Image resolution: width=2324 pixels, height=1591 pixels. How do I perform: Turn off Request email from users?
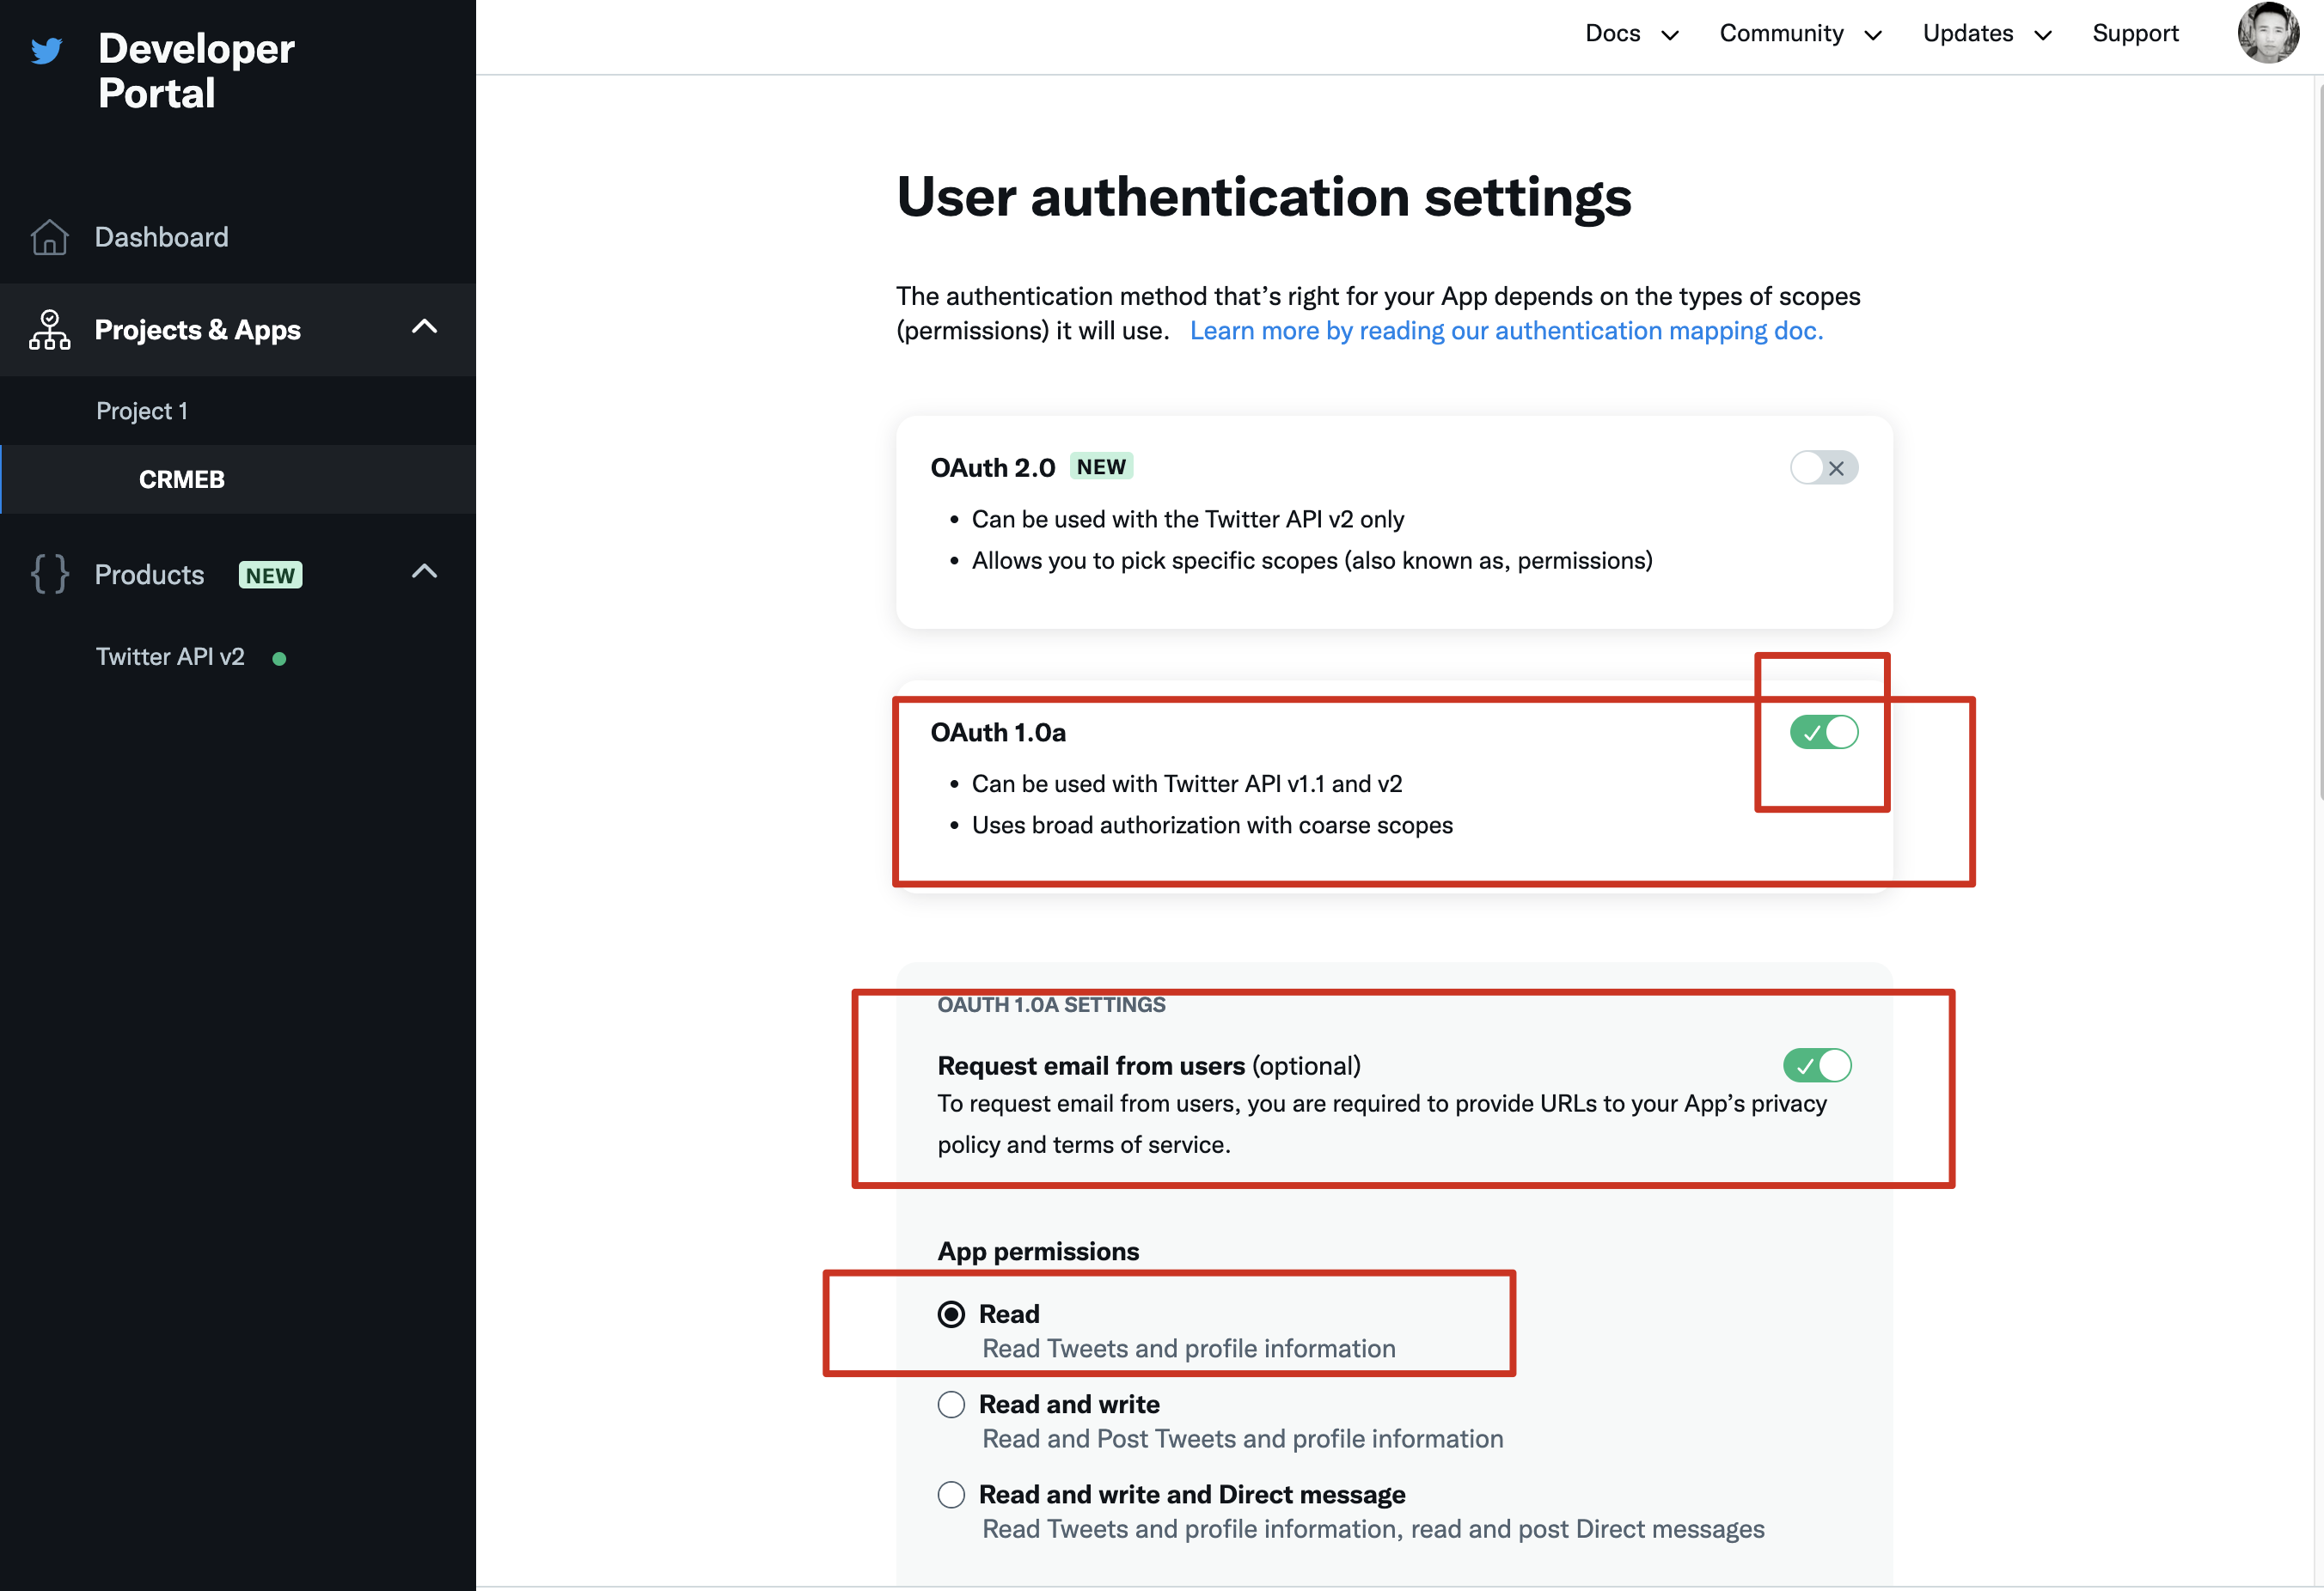tap(1816, 1065)
